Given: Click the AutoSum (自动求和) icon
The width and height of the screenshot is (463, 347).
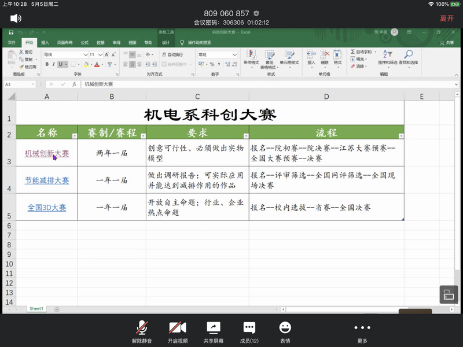Looking at the screenshot, I should pyautogui.click(x=361, y=51).
